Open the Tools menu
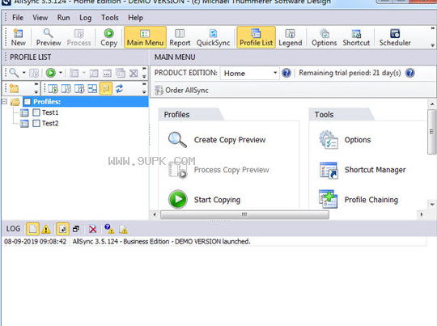 click(110, 18)
